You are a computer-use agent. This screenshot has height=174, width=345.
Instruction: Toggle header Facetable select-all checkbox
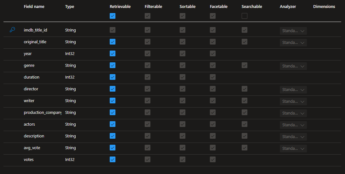click(x=212, y=16)
